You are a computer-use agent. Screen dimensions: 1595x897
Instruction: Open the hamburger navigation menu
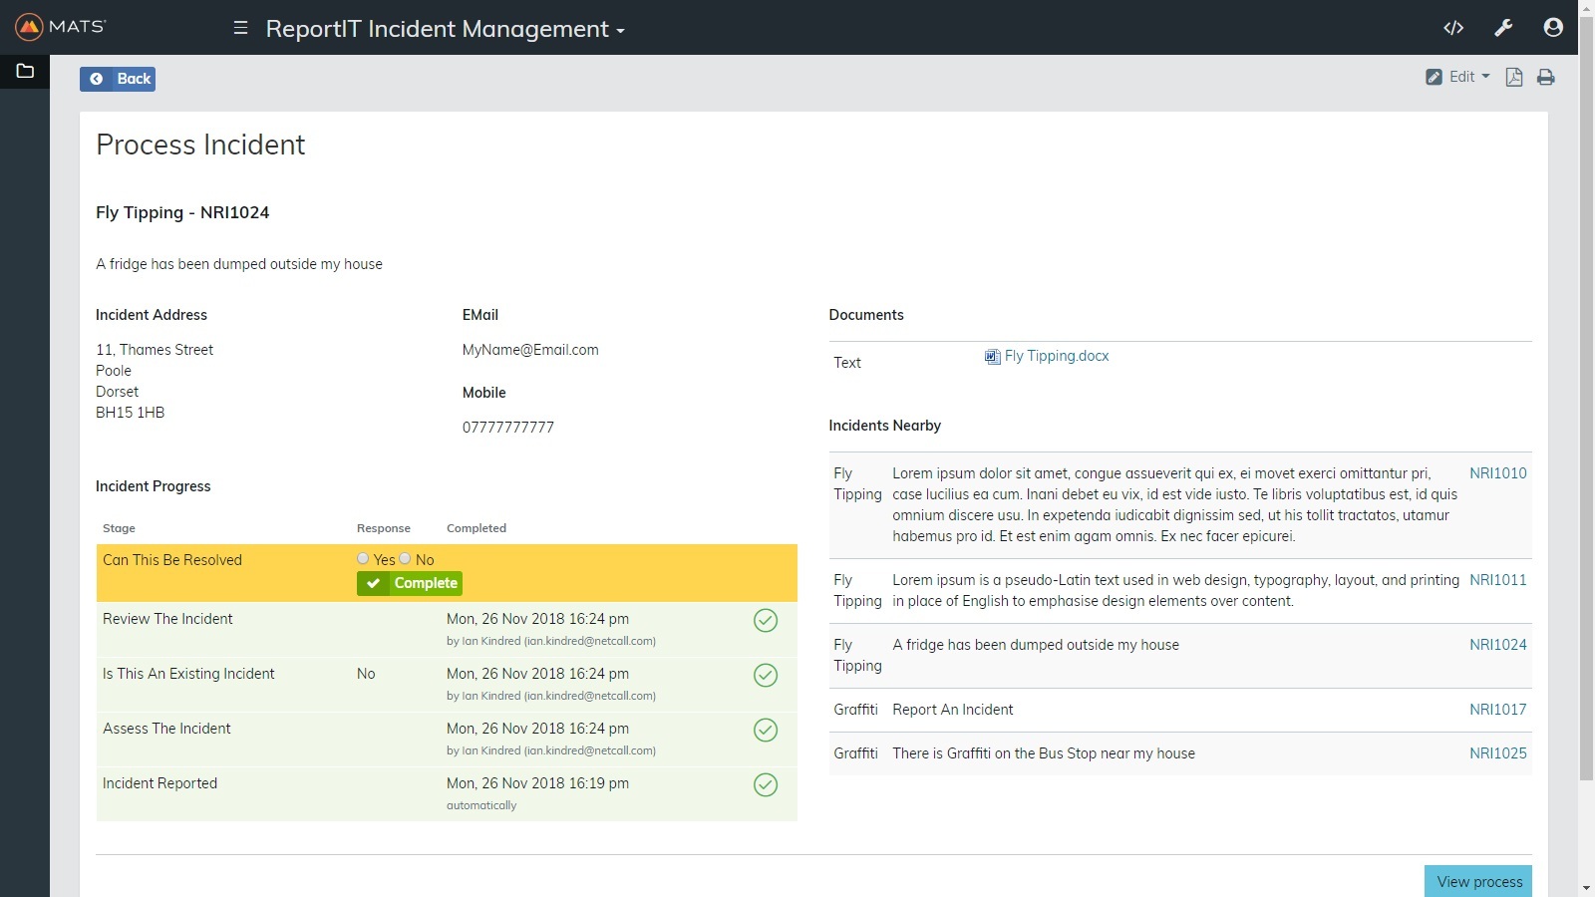pos(240,28)
